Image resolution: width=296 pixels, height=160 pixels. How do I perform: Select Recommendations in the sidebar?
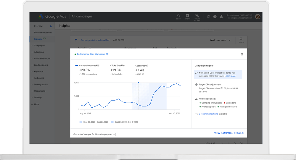[x=43, y=33]
